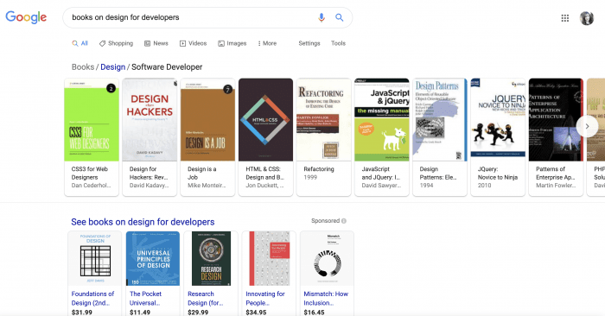Open HTML & CSS book cover
The width and height of the screenshot is (605, 316).
pyautogui.click(x=265, y=120)
